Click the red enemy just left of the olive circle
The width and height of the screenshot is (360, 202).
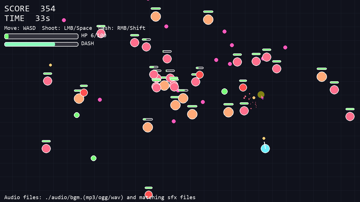pos(243,88)
